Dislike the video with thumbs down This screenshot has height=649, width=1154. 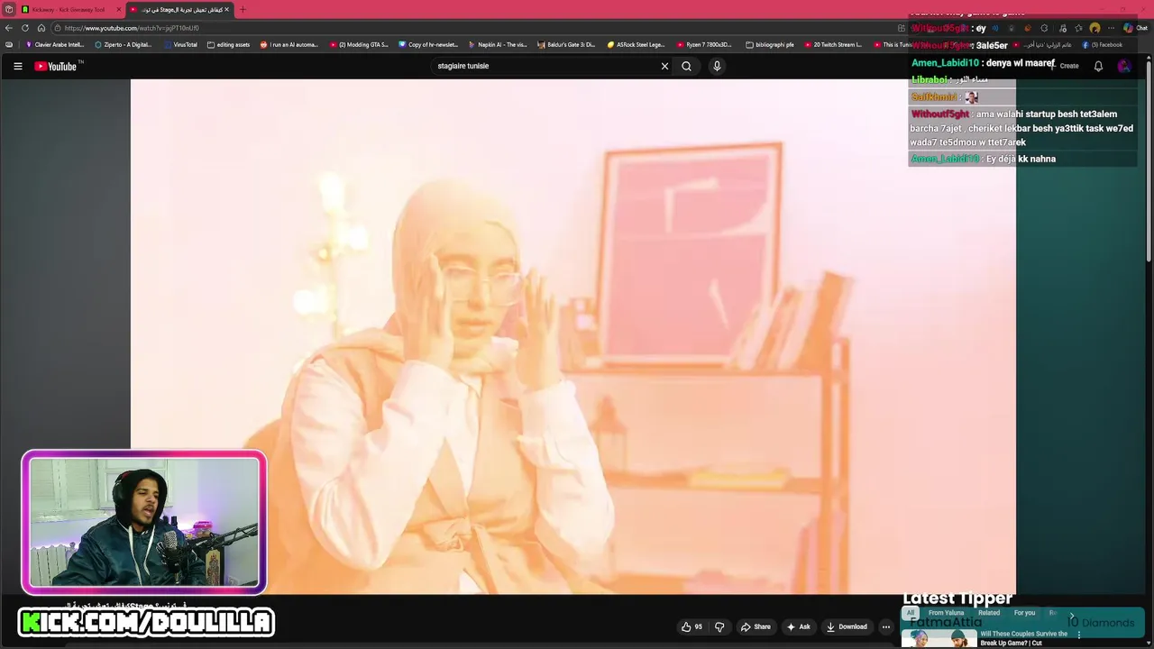tap(719, 626)
